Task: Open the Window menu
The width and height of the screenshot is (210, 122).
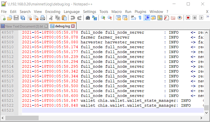Action: (156, 12)
